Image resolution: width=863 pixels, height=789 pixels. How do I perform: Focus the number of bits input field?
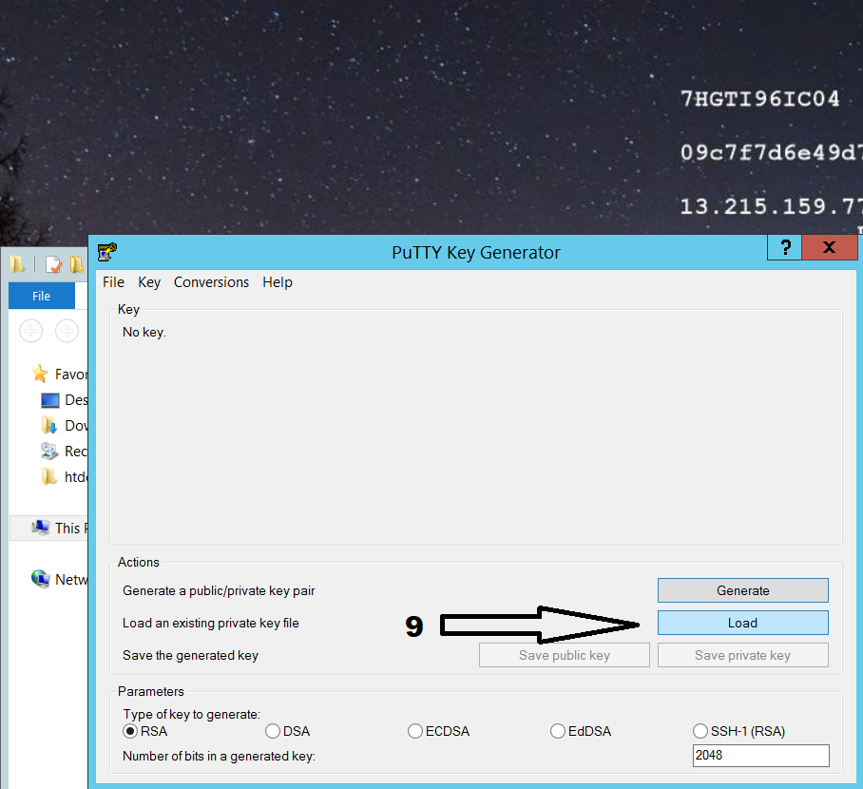760,756
